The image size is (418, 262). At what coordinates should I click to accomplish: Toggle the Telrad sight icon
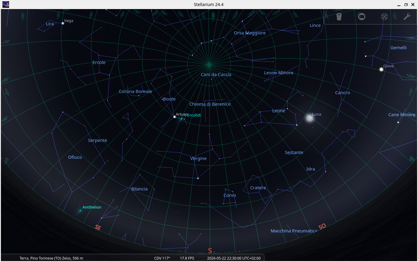pyautogui.click(x=384, y=17)
